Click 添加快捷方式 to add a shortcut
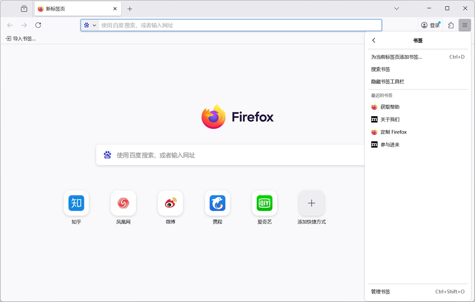The height and width of the screenshot is (302, 475). pyautogui.click(x=312, y=203)
